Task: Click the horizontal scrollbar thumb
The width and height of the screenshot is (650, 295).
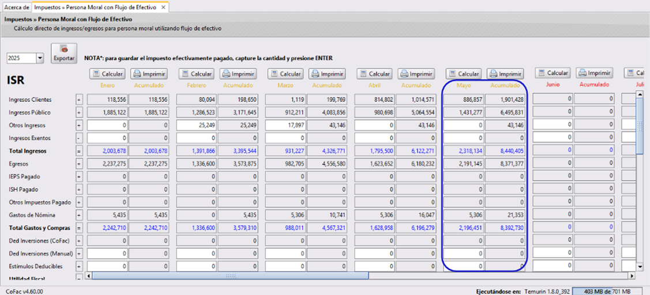Action: 230,275
